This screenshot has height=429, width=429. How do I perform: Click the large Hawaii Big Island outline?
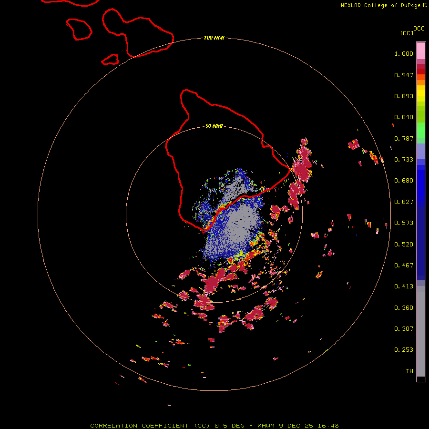(227, 160)
